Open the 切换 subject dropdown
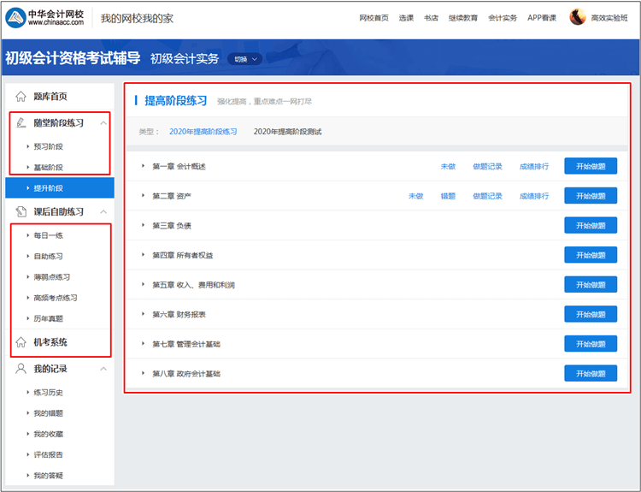This screenshot has width=641, height=492. (x=245, y=59)
